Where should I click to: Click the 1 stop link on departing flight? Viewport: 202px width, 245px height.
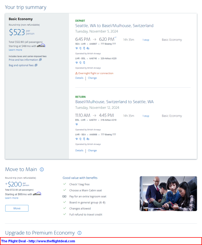click(x=146, y=40)
